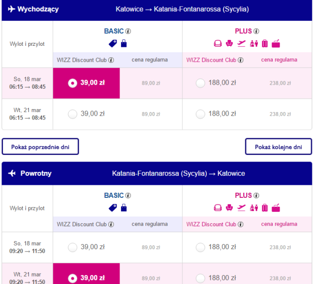The image size is (313, 284).
Task: Click the PLUS info icon in outbound section
Action: pyautogui.click(x=256, y=31)
